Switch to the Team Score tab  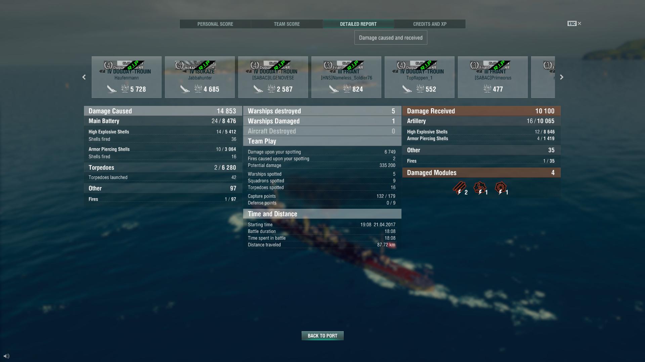(287, 24)
